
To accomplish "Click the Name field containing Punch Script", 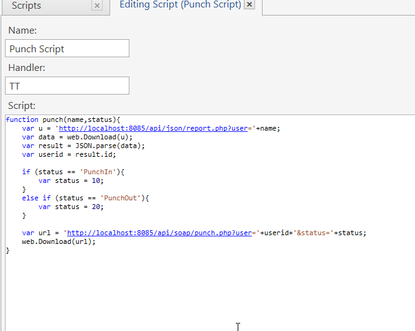I will [67, 49].
